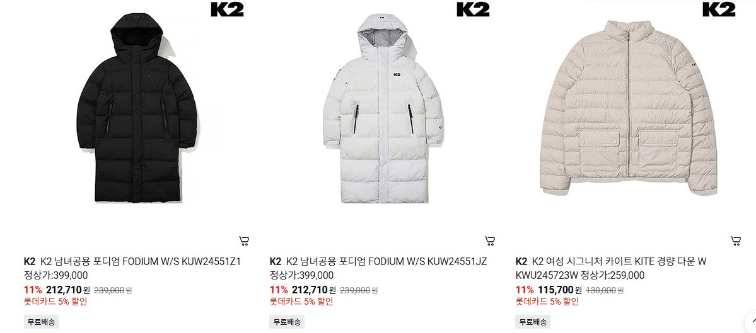Click 무료배송 badge under KITE jacket
The image size is (756, 333).
tap(533, 322)
